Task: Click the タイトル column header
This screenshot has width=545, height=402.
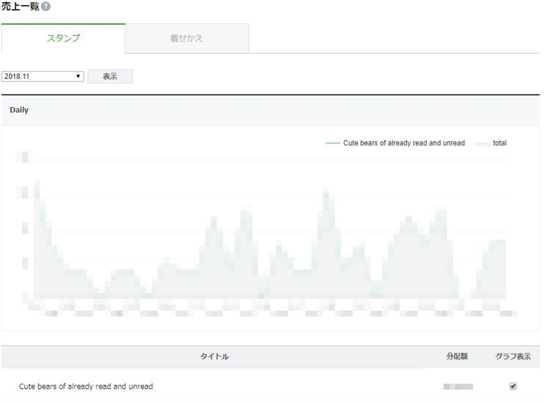Action: (x=214, y=356)
